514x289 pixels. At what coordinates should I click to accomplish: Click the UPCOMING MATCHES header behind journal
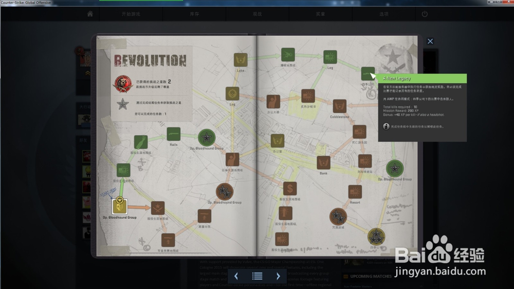[371, 276]
